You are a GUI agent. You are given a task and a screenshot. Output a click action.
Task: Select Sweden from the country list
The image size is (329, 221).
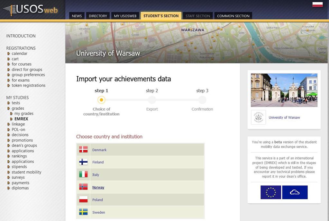(99, 212)
